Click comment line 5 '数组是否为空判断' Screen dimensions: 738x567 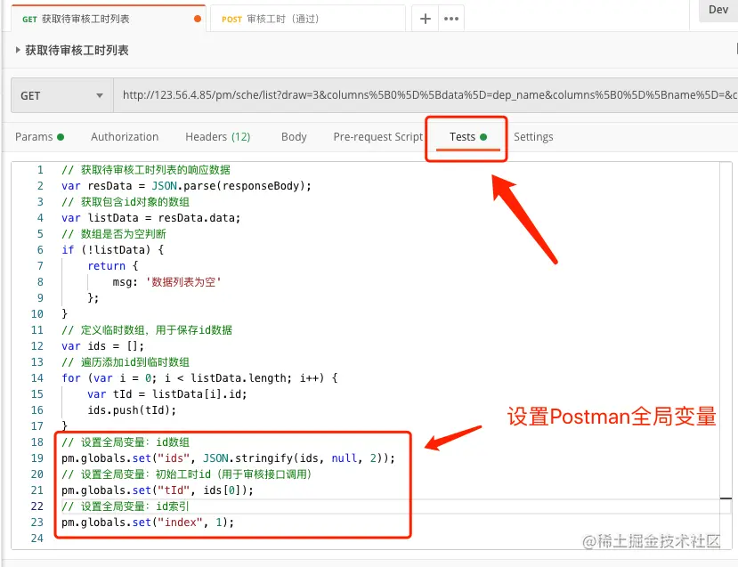pyautogui.click(x=124, y=234)
